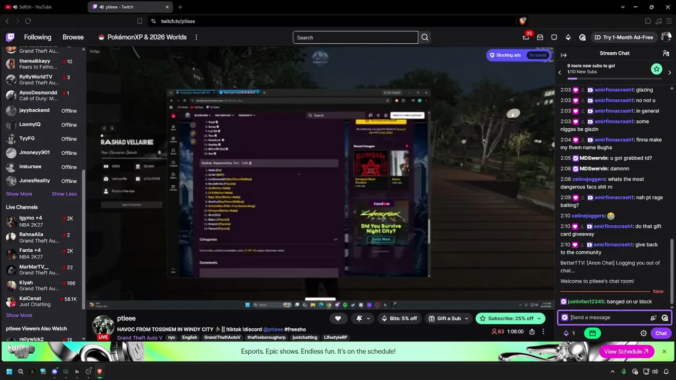The height and width of the screenshot is (380, 676).
Task: Select the ptleee - Twitch tab
Action: coord(130,7)
